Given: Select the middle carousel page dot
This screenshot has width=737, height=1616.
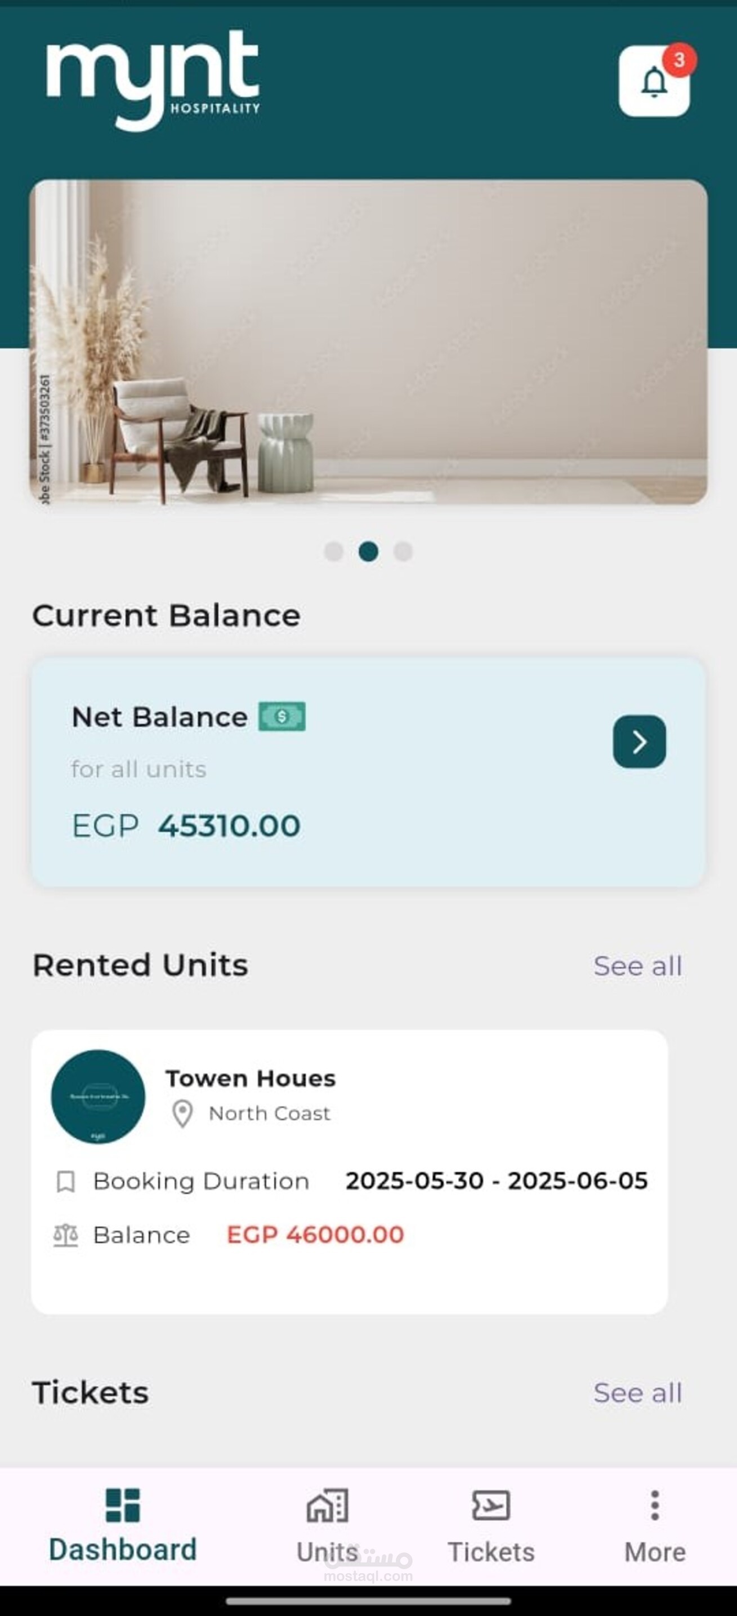Looking at the screenshot, I should [368, 552].
